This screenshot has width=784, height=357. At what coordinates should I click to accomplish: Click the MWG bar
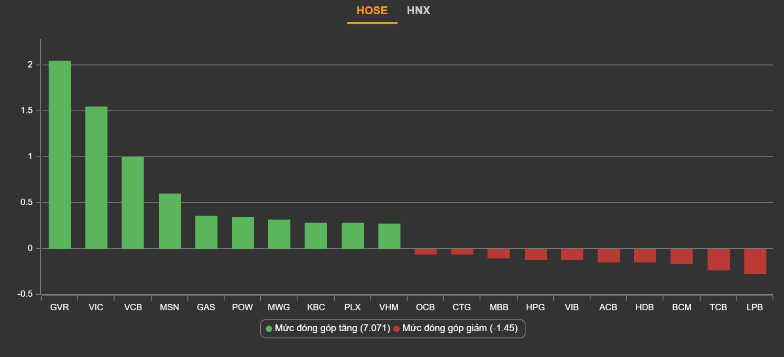(x=279, y=234)
